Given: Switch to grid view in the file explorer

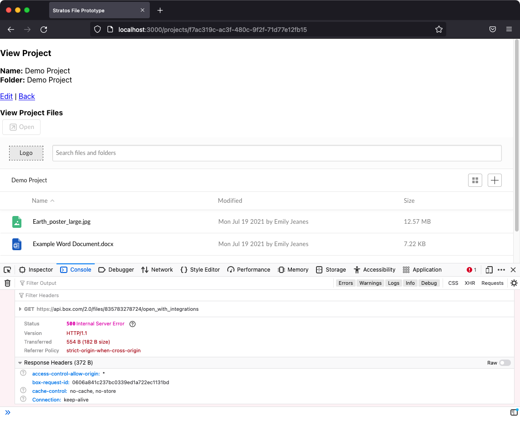Looking at the screenshot, I should (475, 180).
